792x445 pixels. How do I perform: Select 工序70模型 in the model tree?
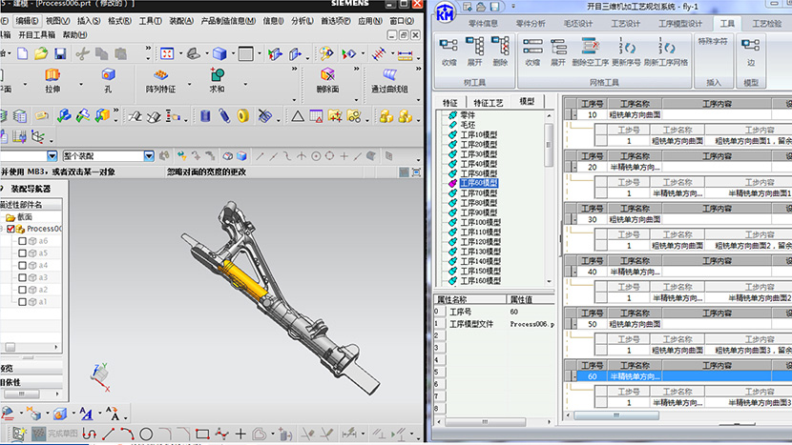pyautogui.click(x=478, y=192)
